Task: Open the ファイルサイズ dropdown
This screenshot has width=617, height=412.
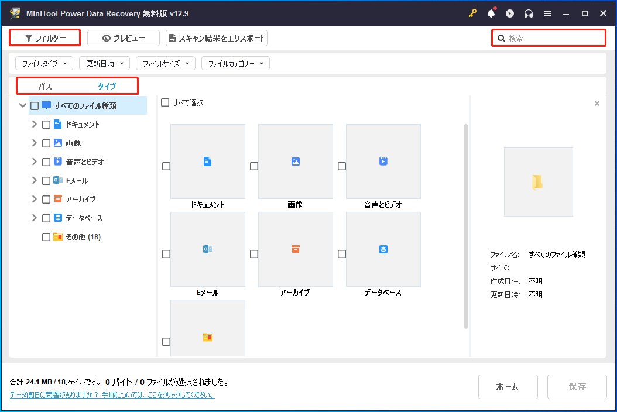Action: click(x=166, y=63)
